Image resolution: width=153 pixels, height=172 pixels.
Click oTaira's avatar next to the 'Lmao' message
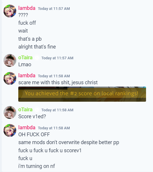[x=10, y=60]
